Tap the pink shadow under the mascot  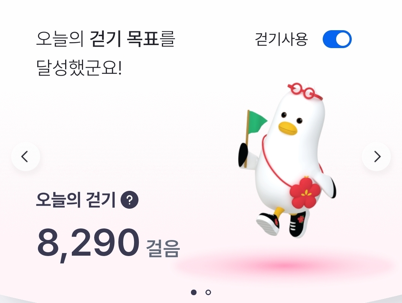tap(285, 265)
